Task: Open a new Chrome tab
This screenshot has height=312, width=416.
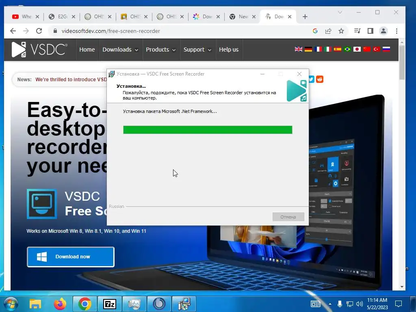Action: [x=305, y=17]
